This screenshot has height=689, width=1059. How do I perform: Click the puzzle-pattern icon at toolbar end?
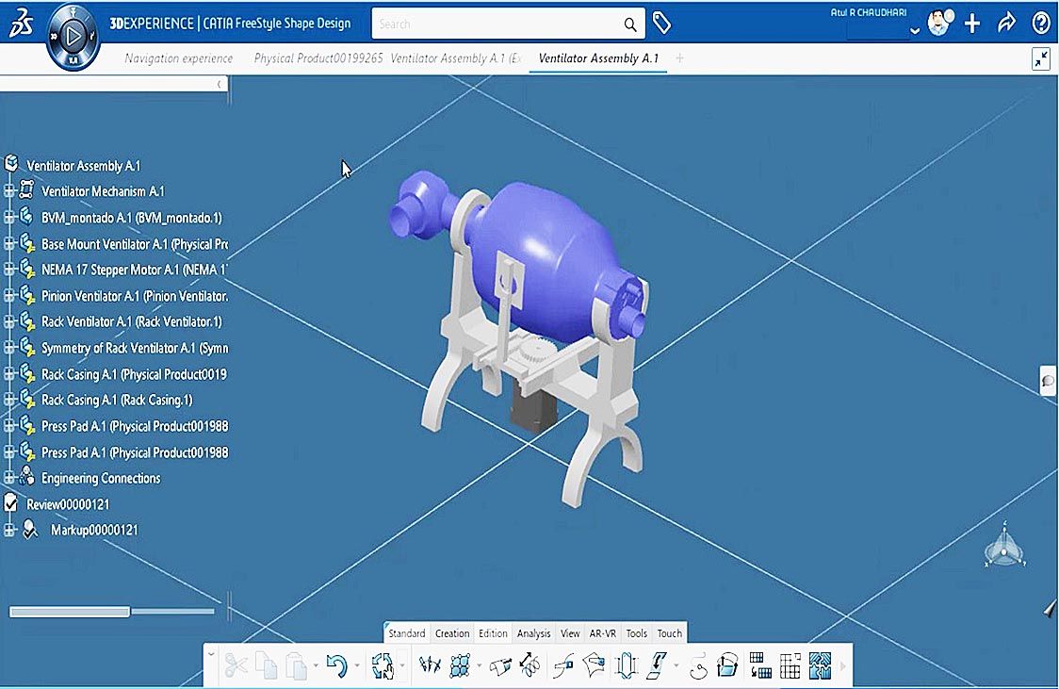coord(820,666)
